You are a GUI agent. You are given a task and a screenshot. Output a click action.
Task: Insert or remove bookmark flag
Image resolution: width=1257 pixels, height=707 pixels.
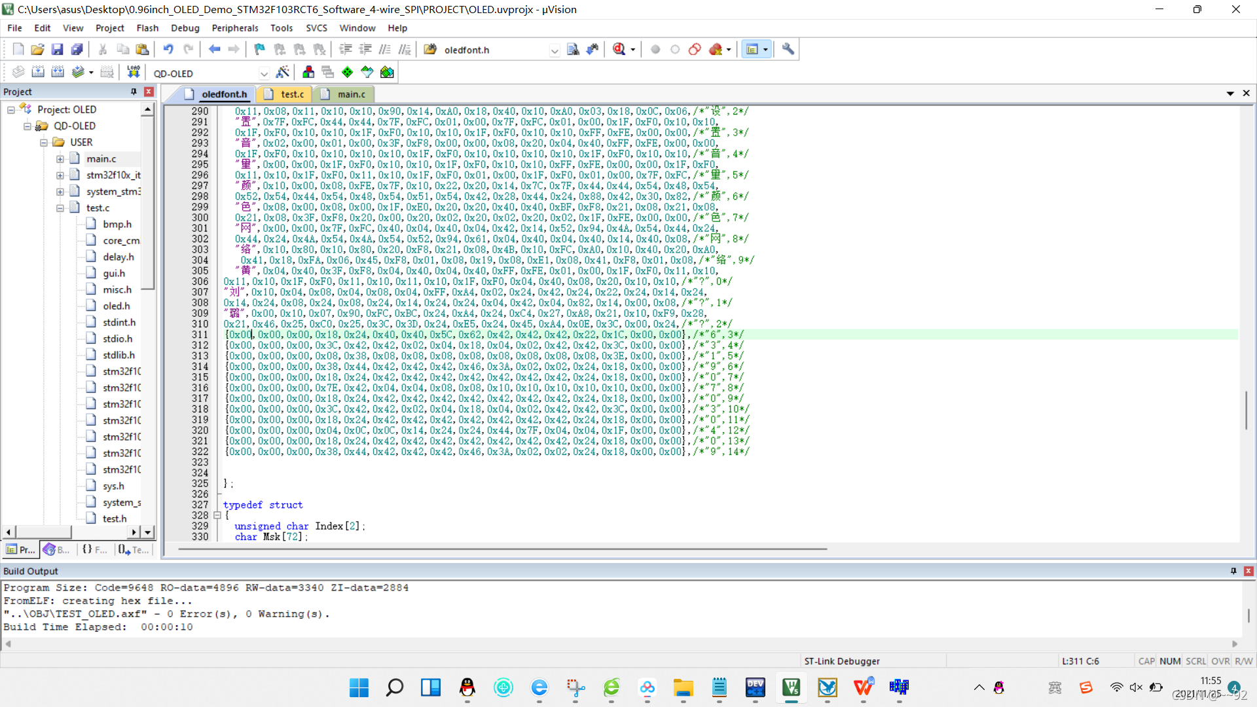pos(260,50)
